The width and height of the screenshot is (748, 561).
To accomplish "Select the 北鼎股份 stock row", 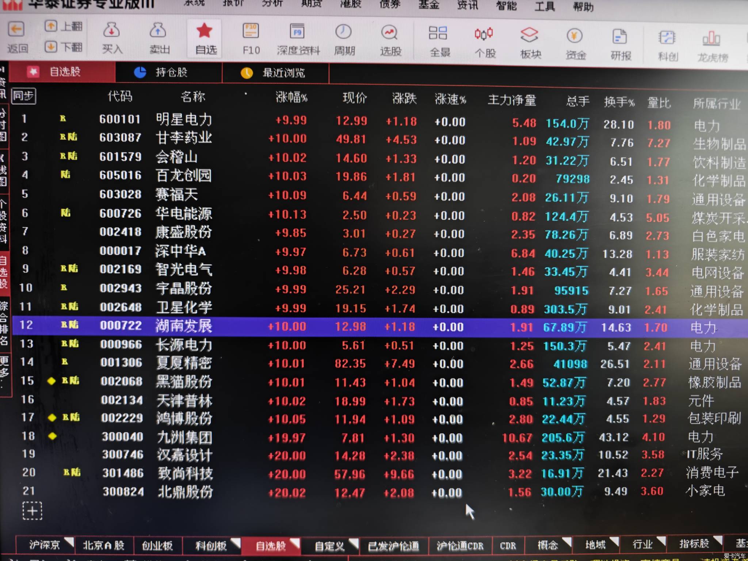I will pos(380,492).
